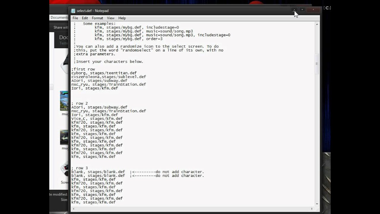The height and width of the screenshot is (214, 380).
Task: Click the '; row 3' comment line
Action: [80, 168]
